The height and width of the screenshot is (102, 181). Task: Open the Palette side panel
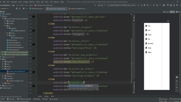134,18
